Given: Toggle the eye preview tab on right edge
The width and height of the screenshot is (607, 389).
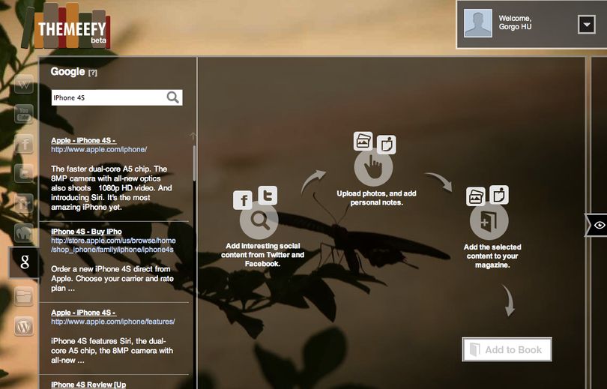Looking at the screenshot, I should 597,225.
